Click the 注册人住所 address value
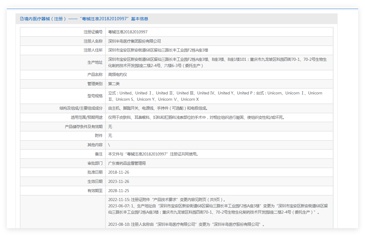The height and width of the screenshot is (235, 365). pos(158,50)
